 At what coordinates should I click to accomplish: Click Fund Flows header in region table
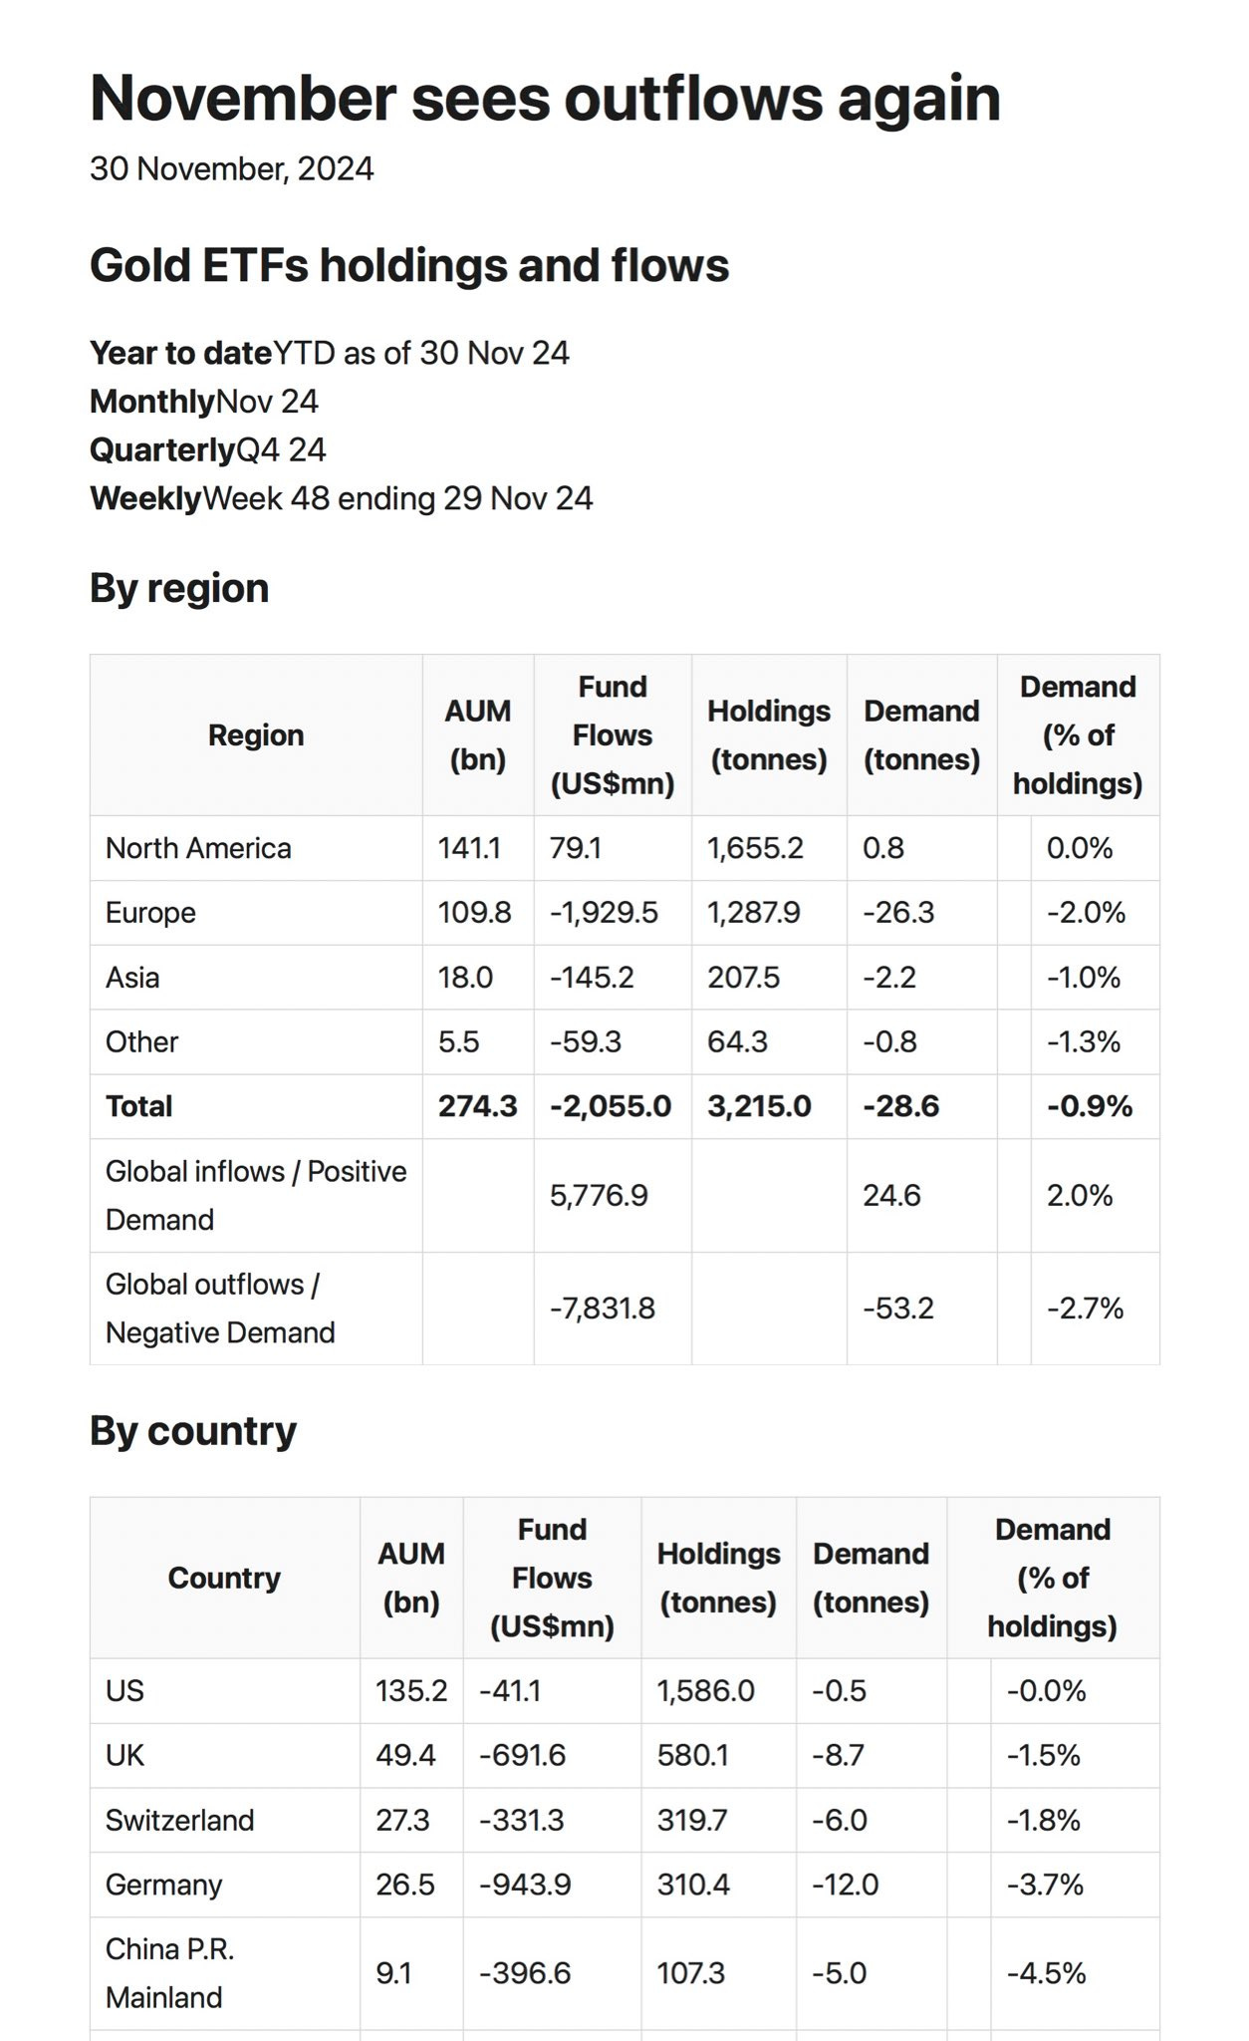(x=612, y=735)
